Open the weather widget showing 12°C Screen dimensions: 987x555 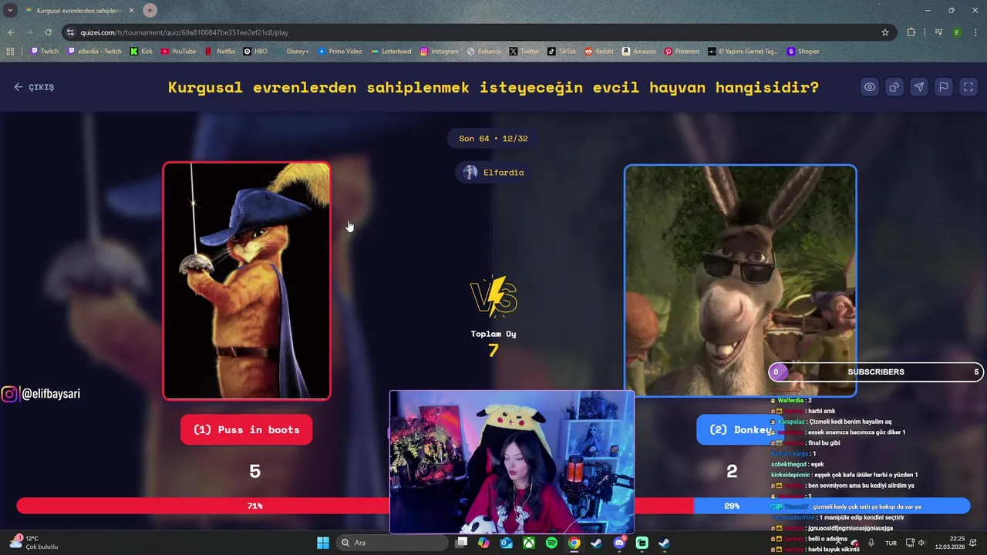pos(34,543)
